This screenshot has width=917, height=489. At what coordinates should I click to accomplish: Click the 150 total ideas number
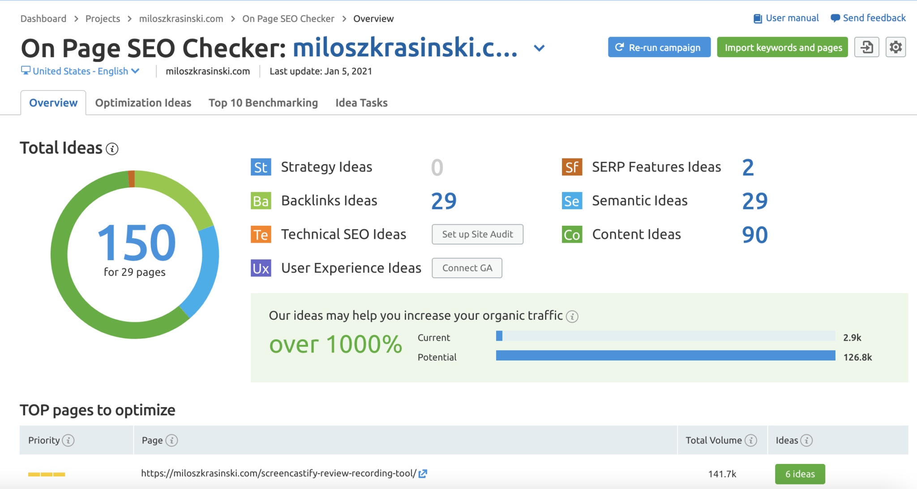136,243
